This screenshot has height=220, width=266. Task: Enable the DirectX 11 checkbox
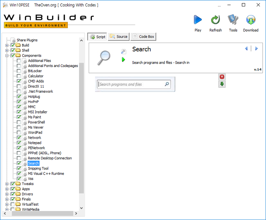(19, 86)
